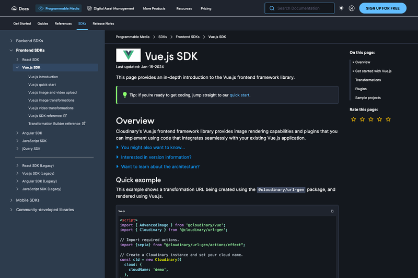
Task: Click the Digital Asset Management icon
Action: [89, 8]
